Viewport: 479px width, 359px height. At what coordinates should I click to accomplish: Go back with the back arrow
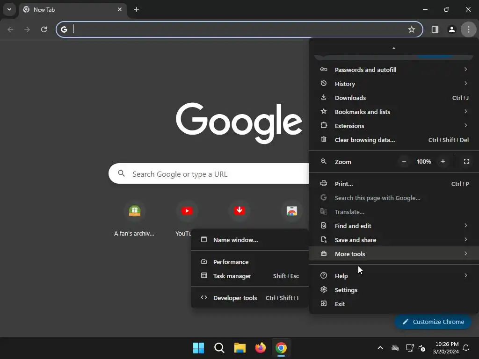(x=10, y=29)
